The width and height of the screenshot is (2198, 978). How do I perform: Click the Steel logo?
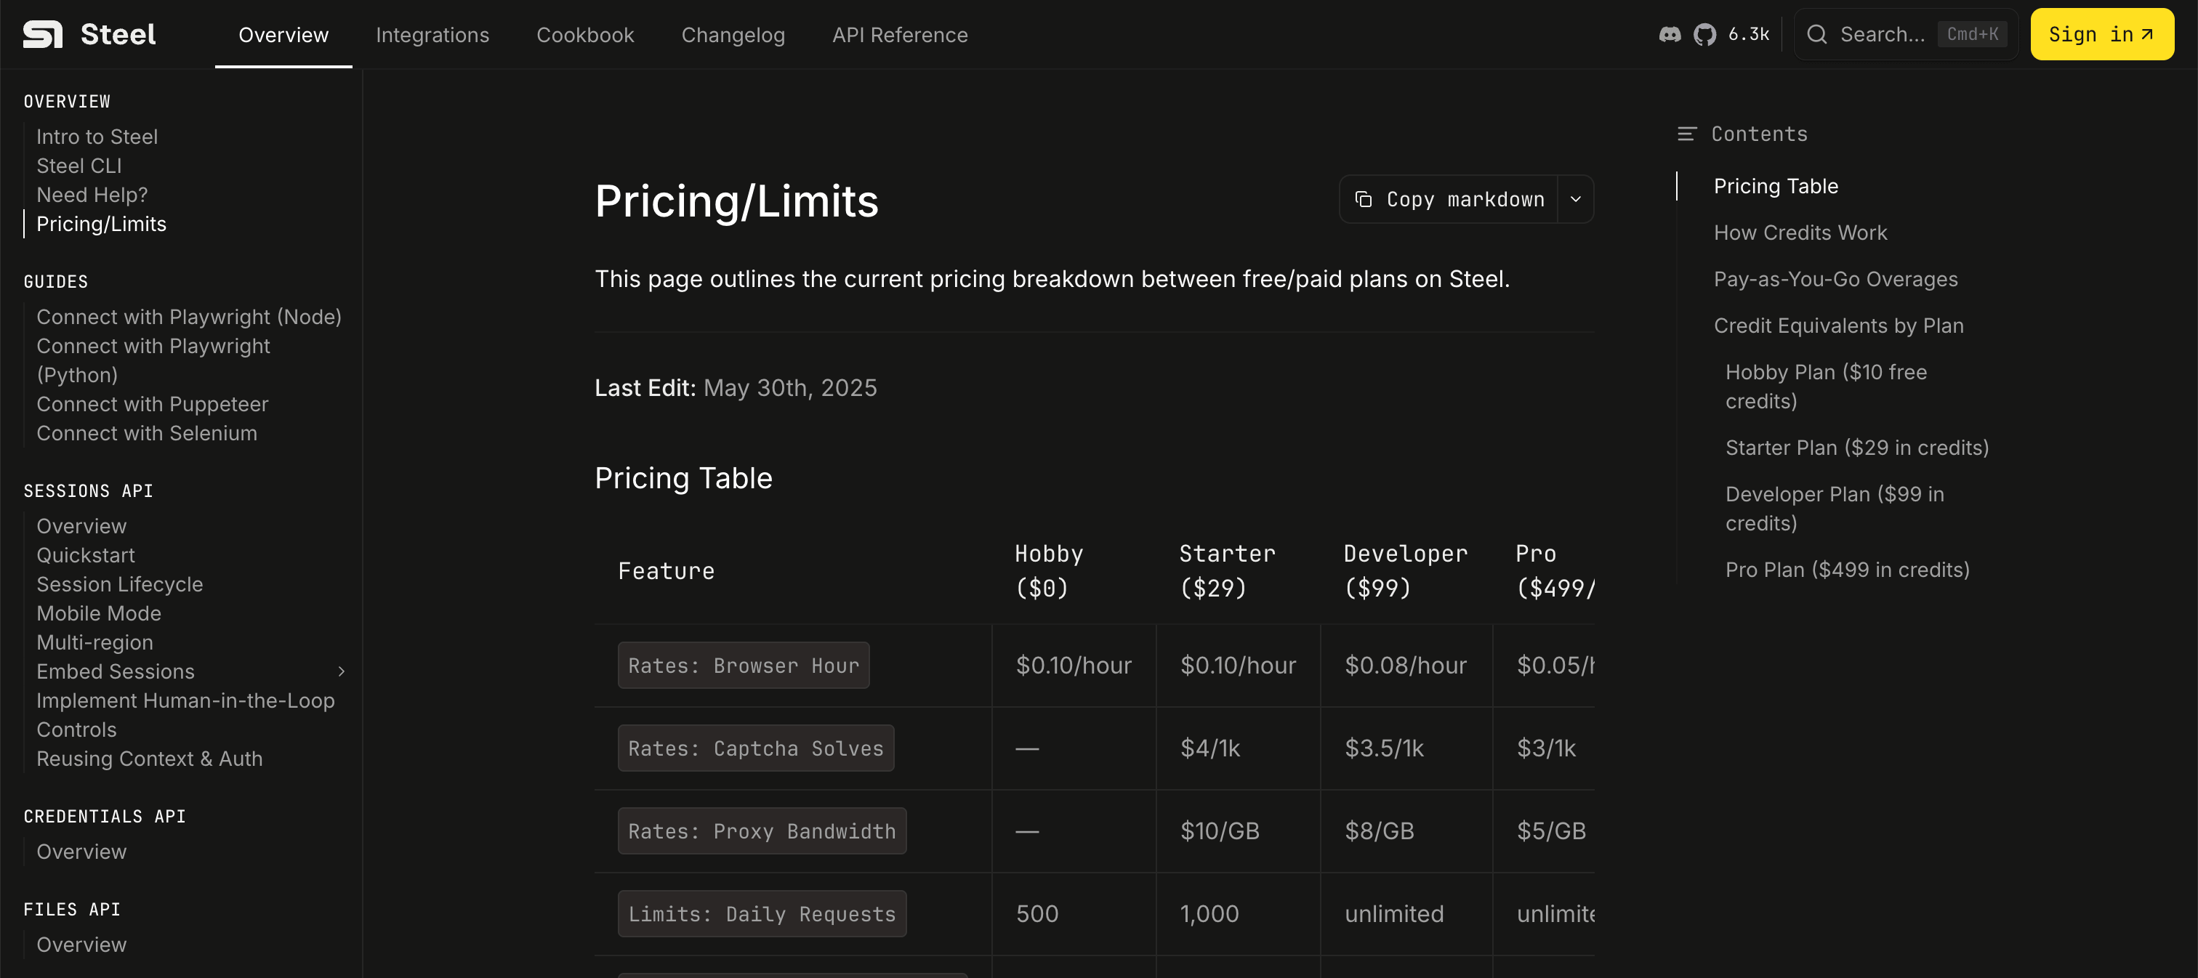point(89,34)
